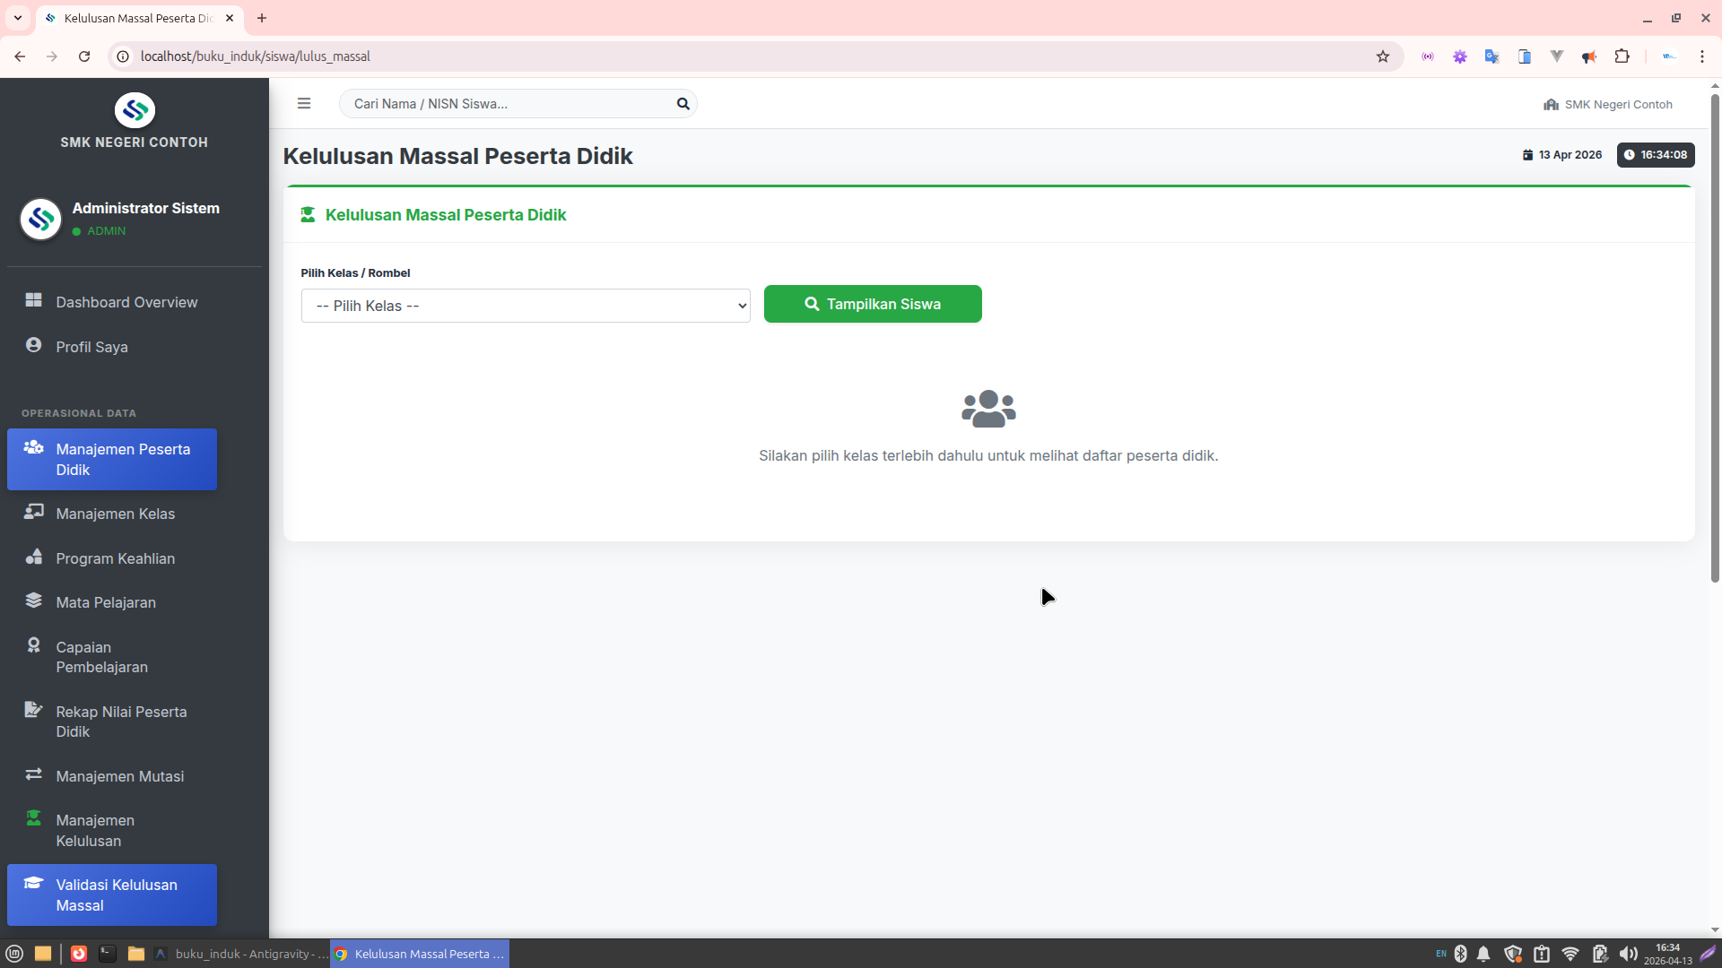
Task: Click the search magnifier icon
Action: 683,104
